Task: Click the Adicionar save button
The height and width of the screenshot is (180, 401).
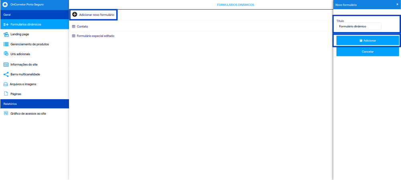Action: tap(367, 40)
